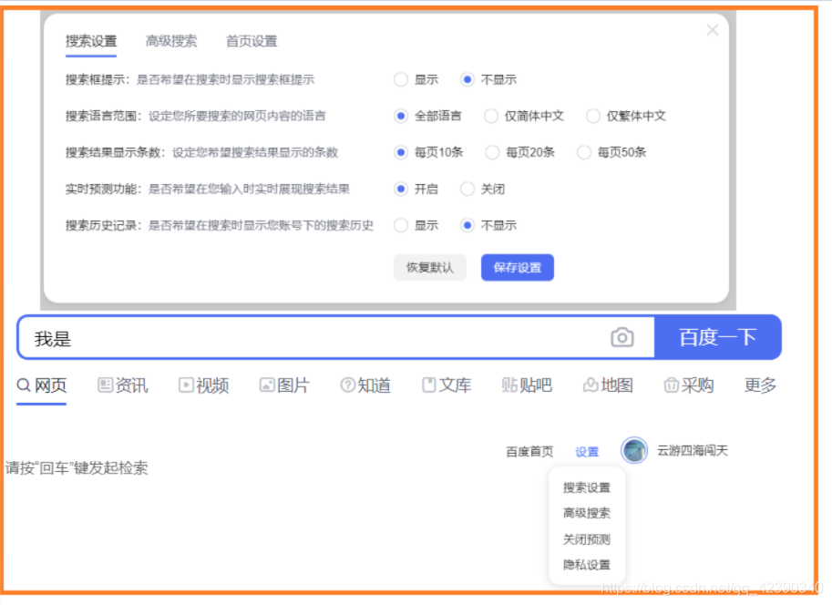832x605 pixels.
Task: Open the 网页 search category
Action: click(50, 385)
